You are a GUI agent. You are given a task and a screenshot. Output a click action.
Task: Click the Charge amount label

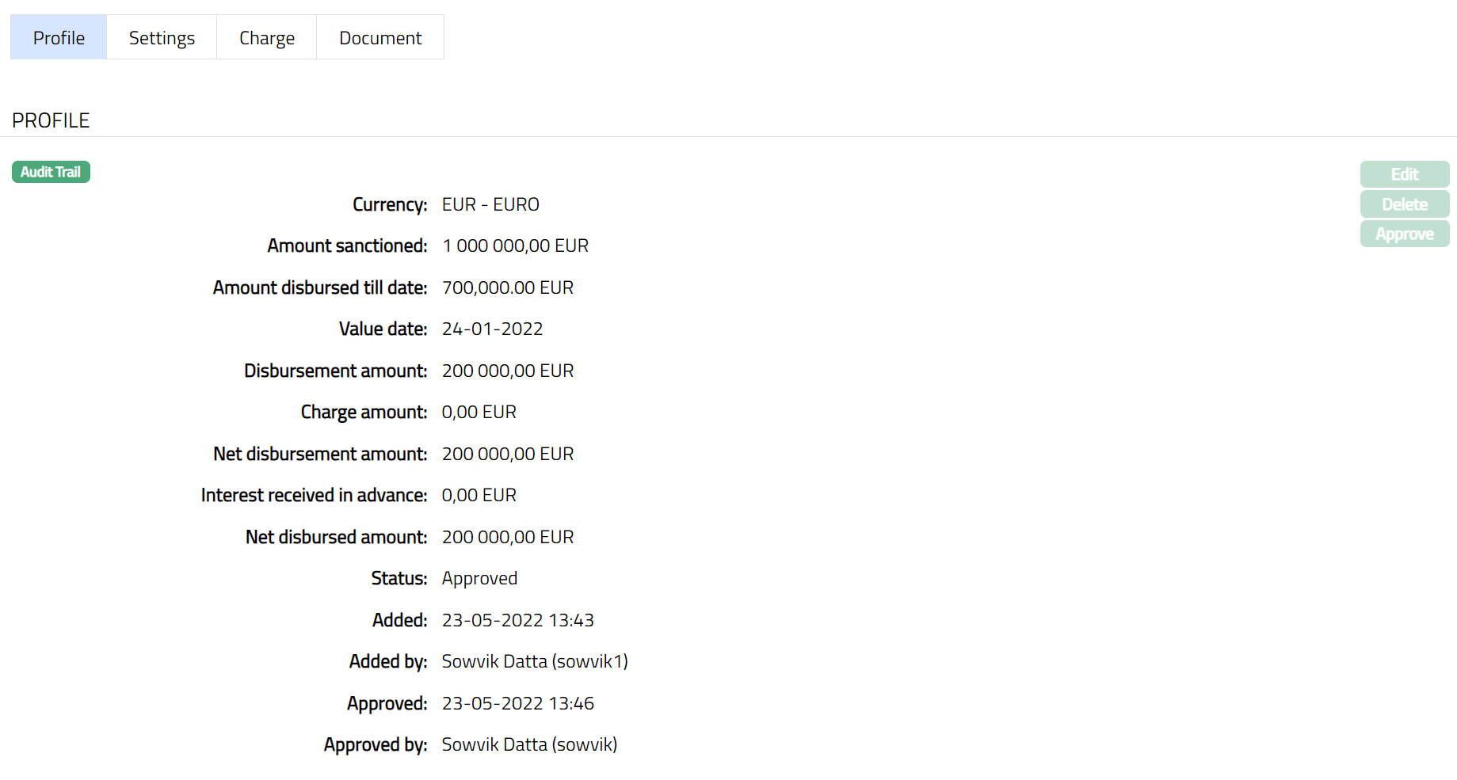(364, 413)
